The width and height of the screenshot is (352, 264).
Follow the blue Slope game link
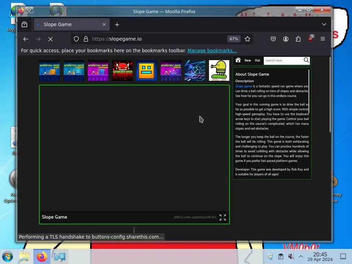pos(244,86)
